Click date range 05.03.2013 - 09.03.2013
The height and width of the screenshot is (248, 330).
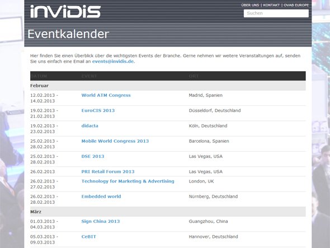[44, 240]
